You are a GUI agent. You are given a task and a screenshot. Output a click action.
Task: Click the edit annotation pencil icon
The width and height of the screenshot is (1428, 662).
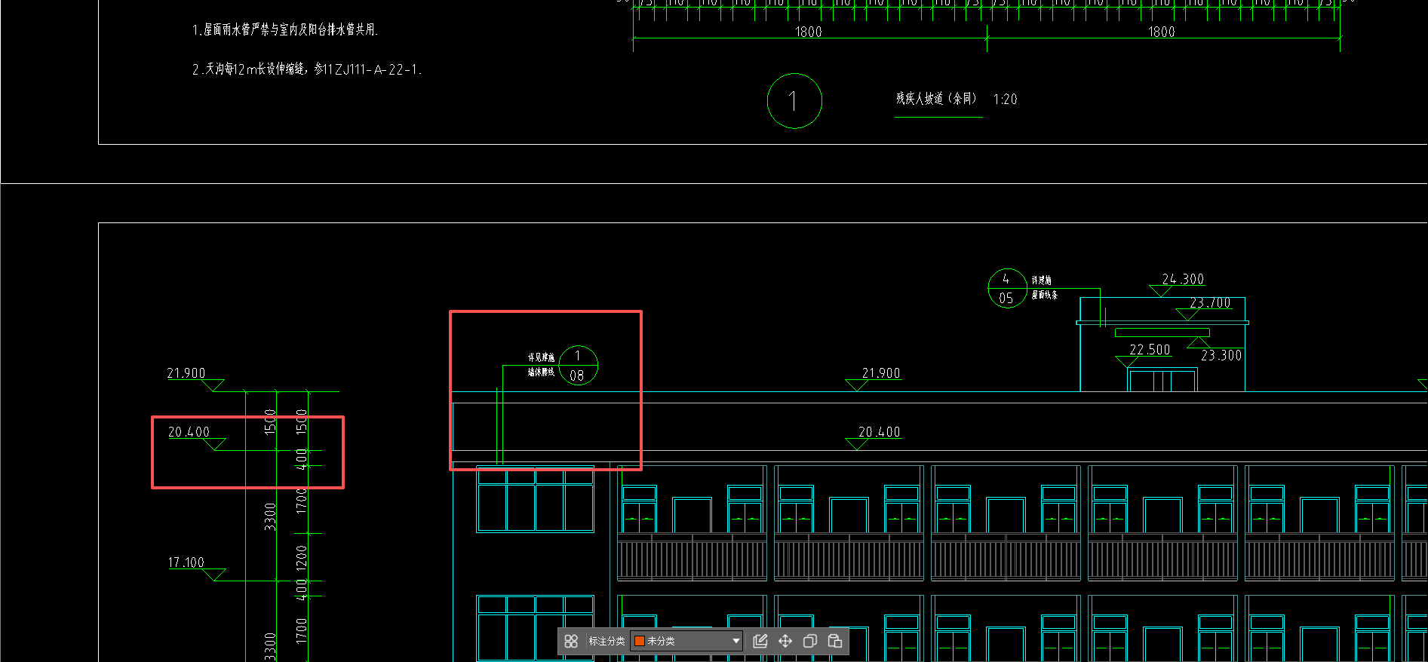tap(760, 641)
